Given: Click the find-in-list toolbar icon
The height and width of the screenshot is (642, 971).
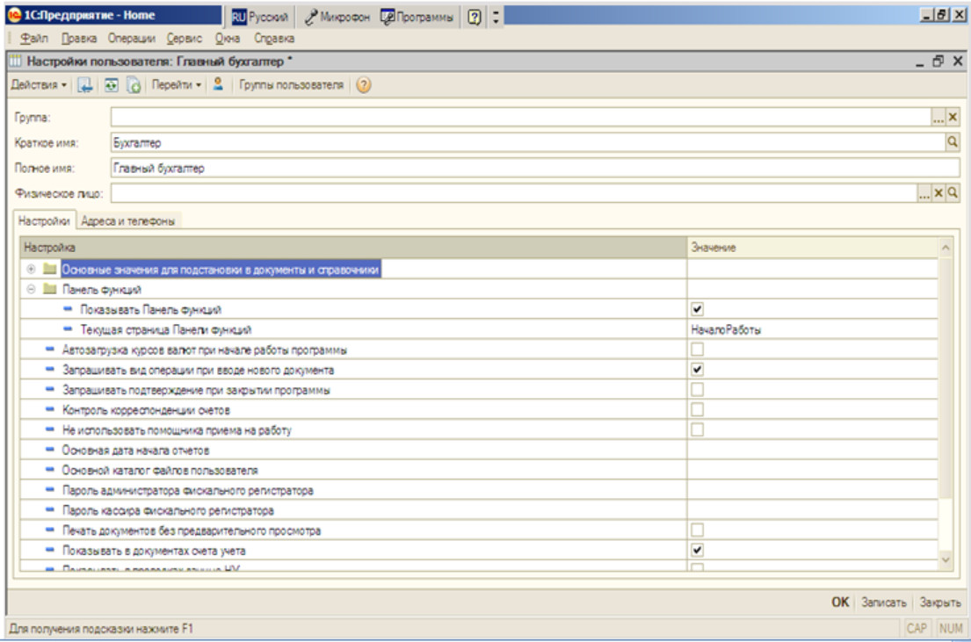Looking at the screenshot, I should pos(85,85).
